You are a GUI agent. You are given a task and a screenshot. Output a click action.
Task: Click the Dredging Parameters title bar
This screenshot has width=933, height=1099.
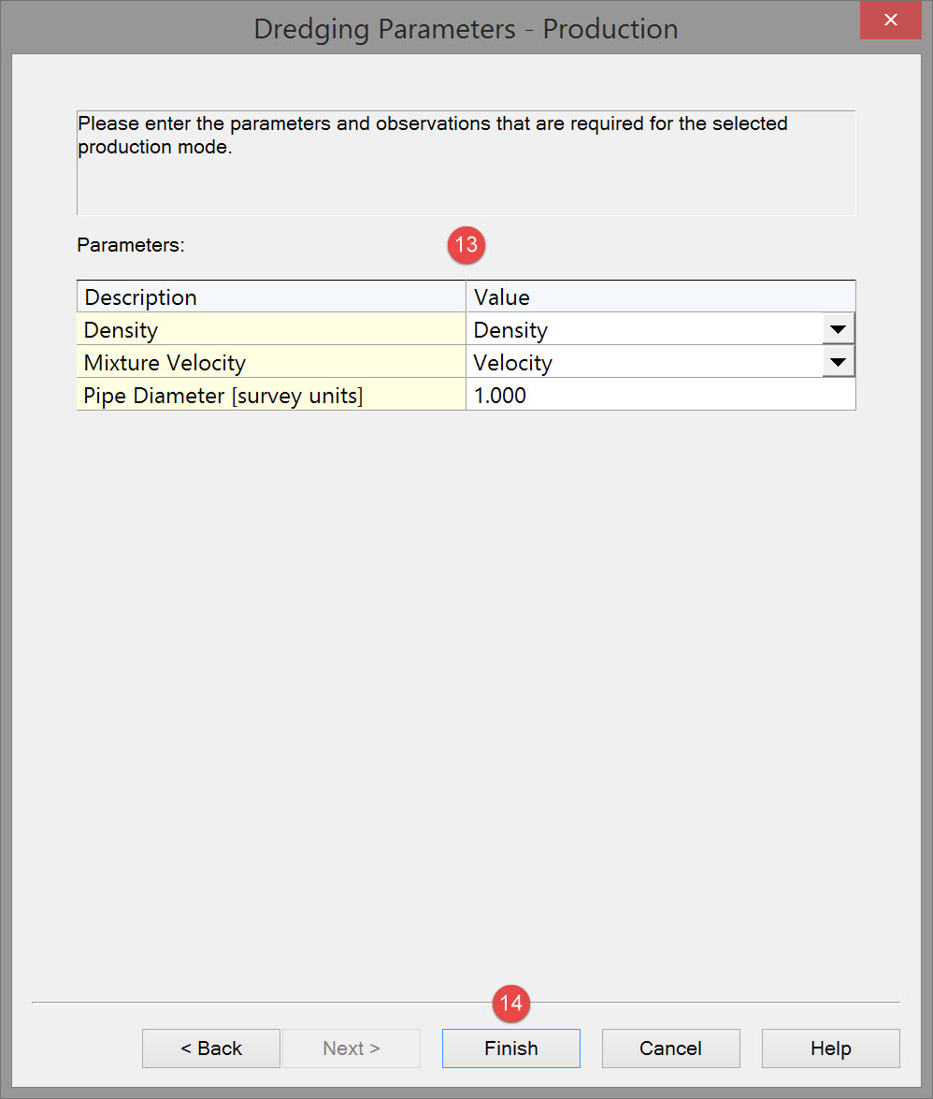[x=466, y=28]
